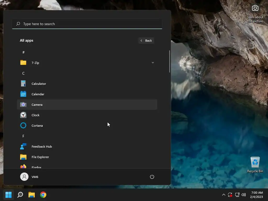Open the 7-Zip folder icon
This screenshot has width=268, height=201.
pyautogui.click(x=23, y=63)
